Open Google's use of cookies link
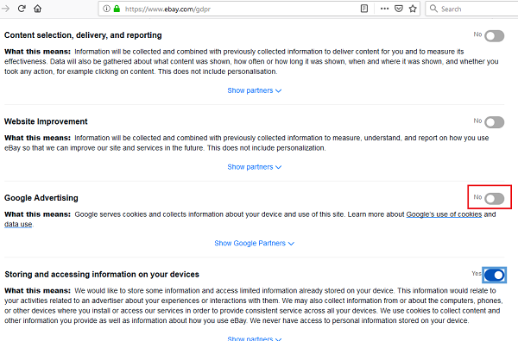518x341 pixels. (x=444, y=214)
